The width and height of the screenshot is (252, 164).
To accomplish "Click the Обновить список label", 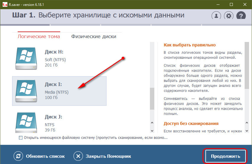I will coord(45,156).
